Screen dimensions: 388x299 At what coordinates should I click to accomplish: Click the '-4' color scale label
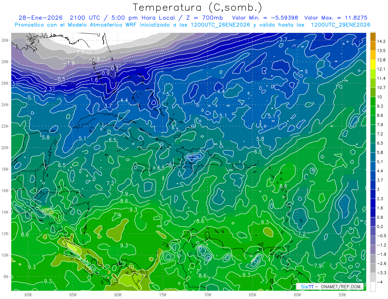pos(380,282)
